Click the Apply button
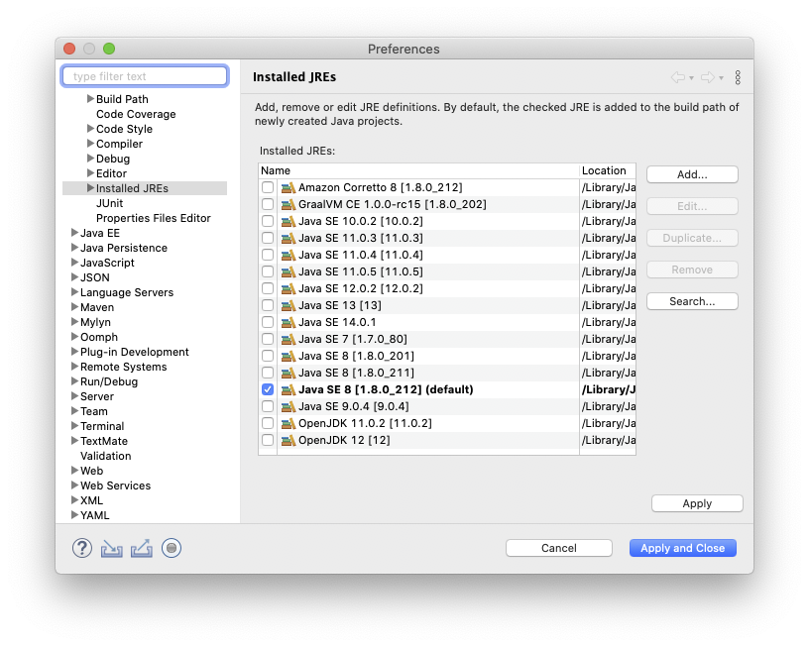The image size is (809, 647). [x=697, y=503]
